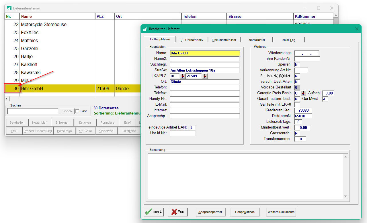Open the Bestelldatei tab

257,40
